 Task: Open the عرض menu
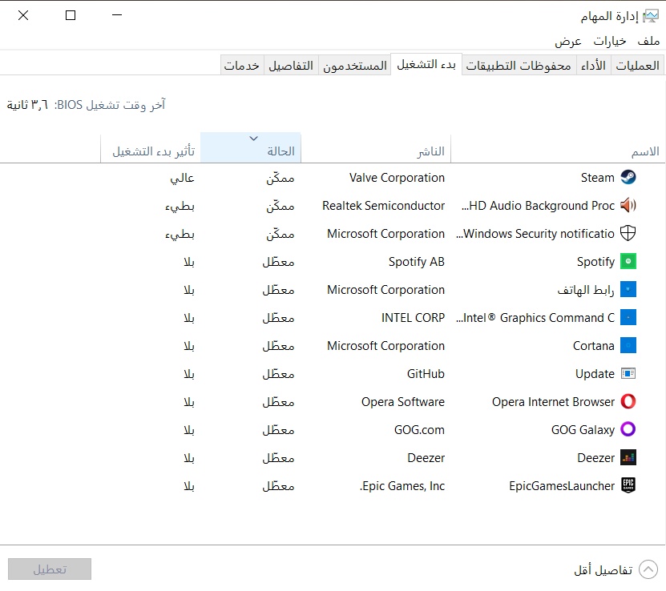click(568, 42)
